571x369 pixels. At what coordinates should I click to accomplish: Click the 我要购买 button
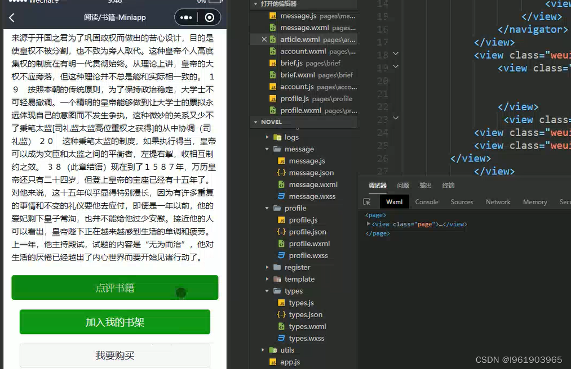pyautogui.click(x=115, y=355)
